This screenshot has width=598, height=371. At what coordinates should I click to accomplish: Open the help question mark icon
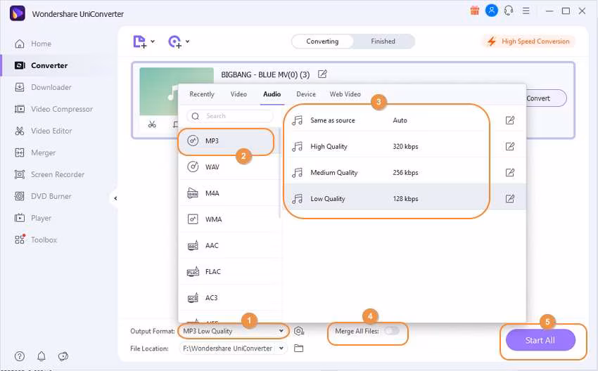coord(20,356)
